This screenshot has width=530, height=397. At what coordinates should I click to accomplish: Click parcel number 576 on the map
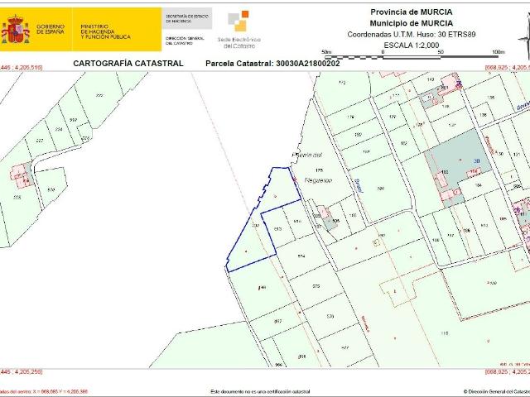(x=330, y=316)
